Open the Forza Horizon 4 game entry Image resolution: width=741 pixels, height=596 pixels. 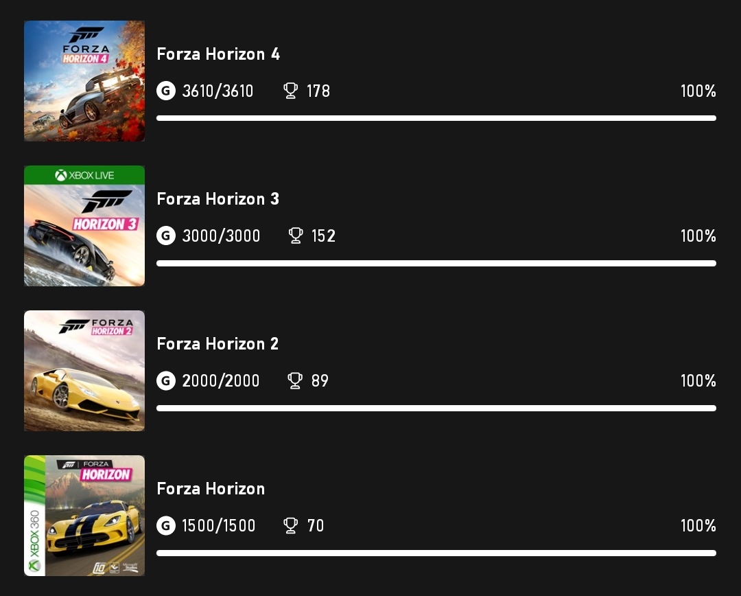tap(218, 54)
